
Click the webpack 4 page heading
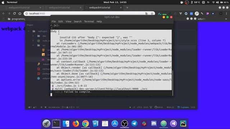(x=13, y=29)
